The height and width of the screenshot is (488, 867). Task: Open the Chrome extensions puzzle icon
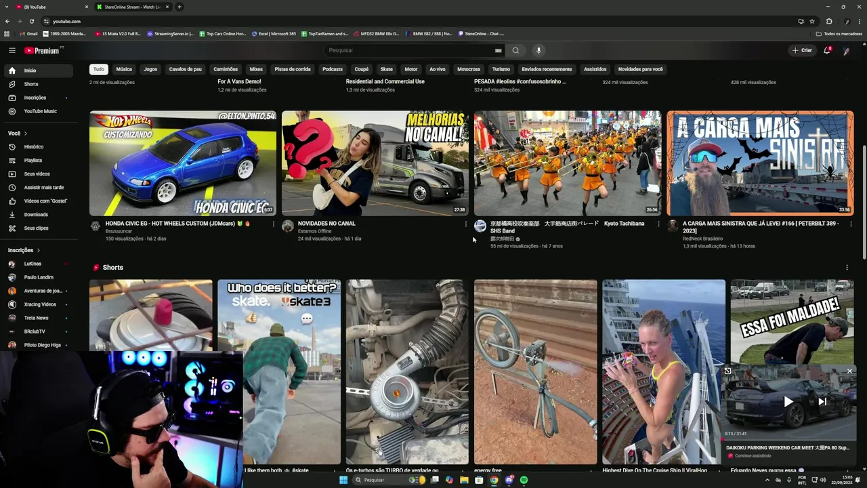click(829, 21)
